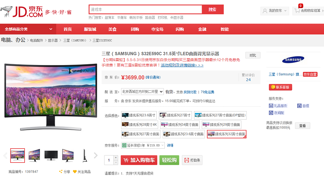Open the 我的京东 account dropdown
The width and height of the screenshot is (324, 183).
coord(275,11)
